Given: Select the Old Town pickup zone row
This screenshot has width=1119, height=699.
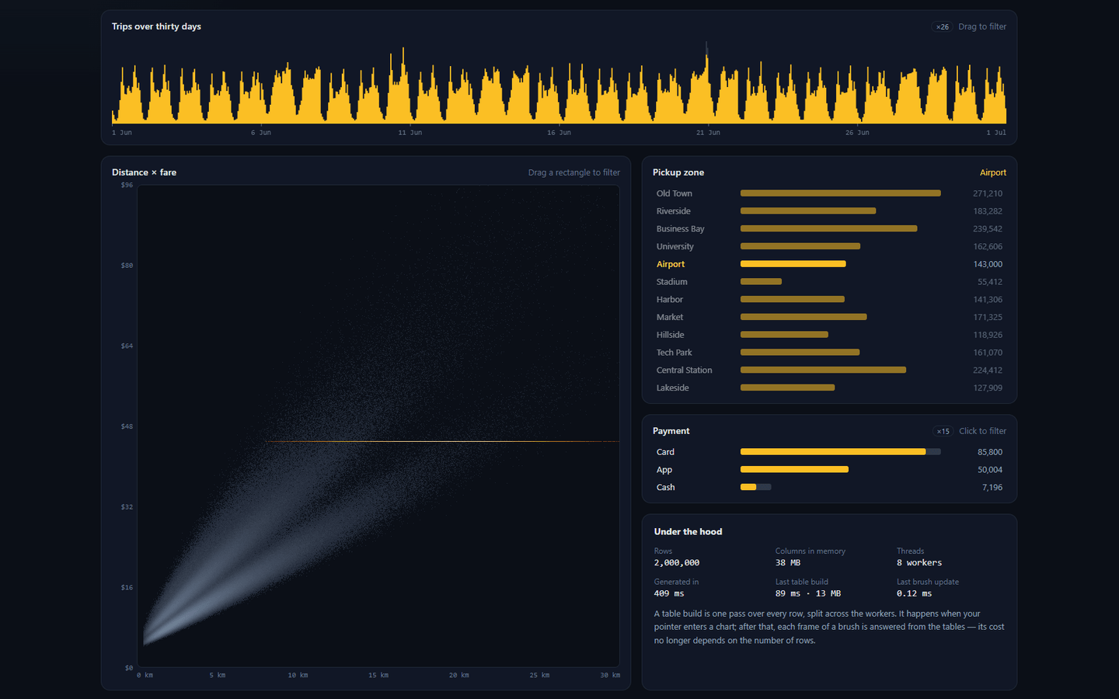Looking at the screenshot, I should pos(829,193).
